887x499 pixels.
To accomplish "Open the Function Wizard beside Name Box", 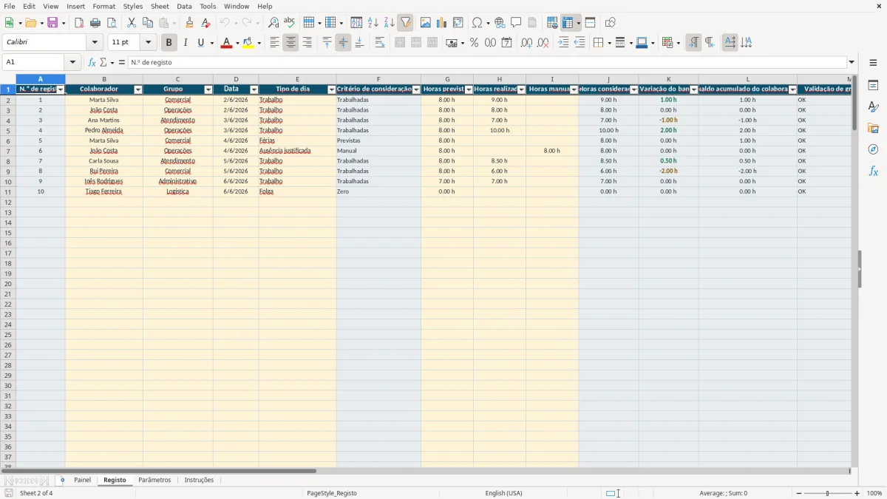I will (x=92, y=63).
